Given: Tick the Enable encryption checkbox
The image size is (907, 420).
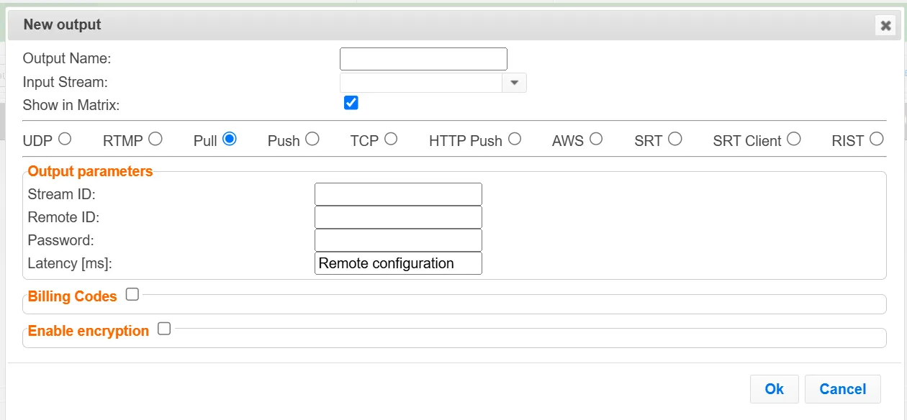Looking at the screenshot, I should click(x=164, y=329).
